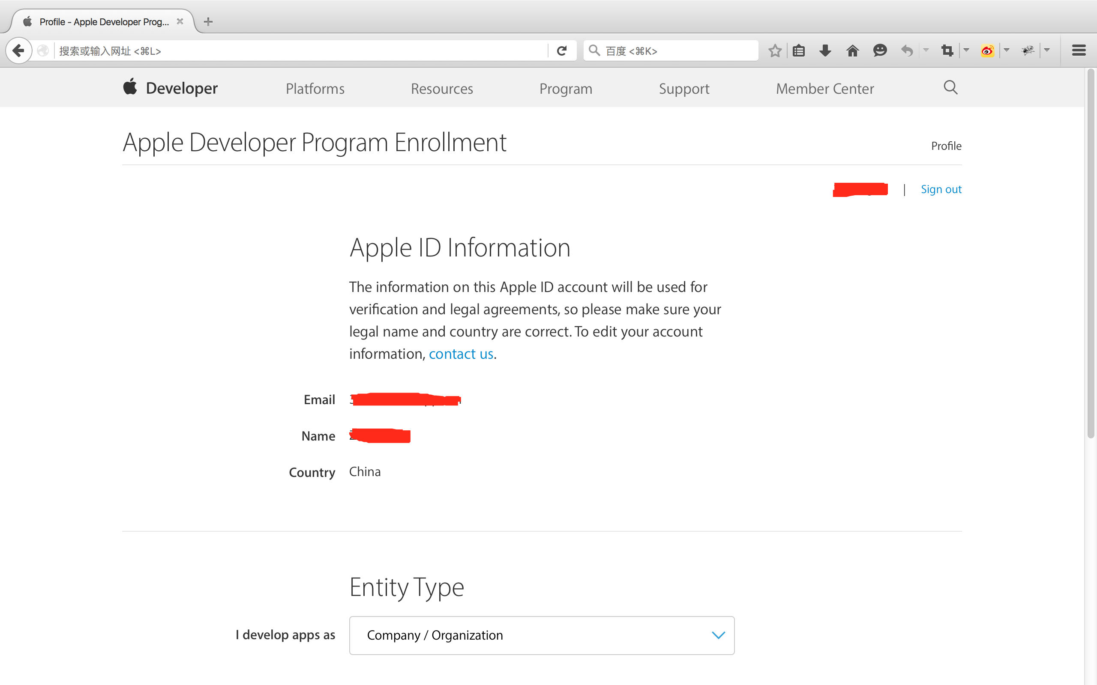Expand the ant extension dropdown arrow
This screenshot has width=1097, height=685.
(x=1047, y=50)
